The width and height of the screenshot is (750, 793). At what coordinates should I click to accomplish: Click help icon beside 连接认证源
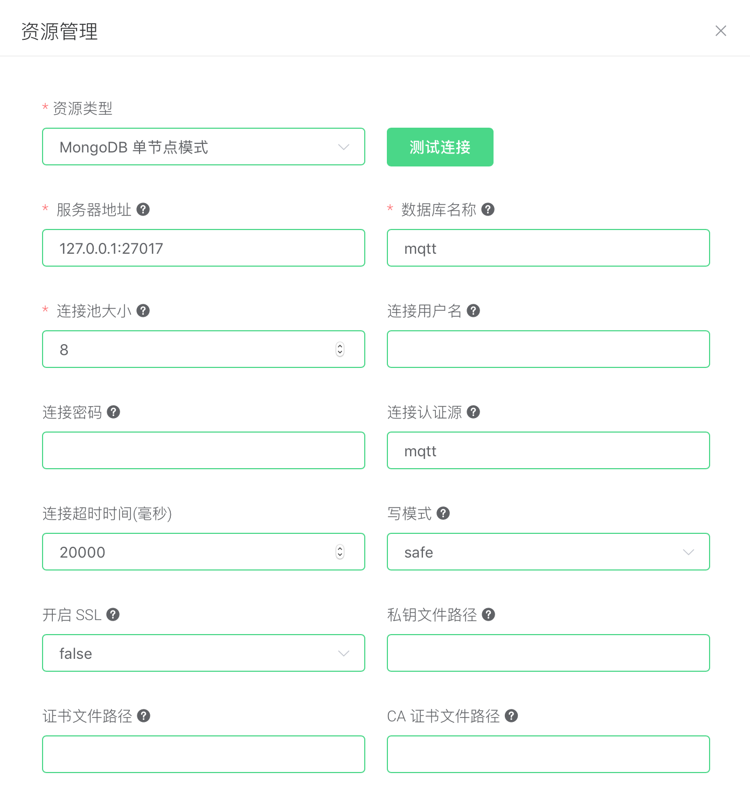pyautogui.click(x=473, y=412)
